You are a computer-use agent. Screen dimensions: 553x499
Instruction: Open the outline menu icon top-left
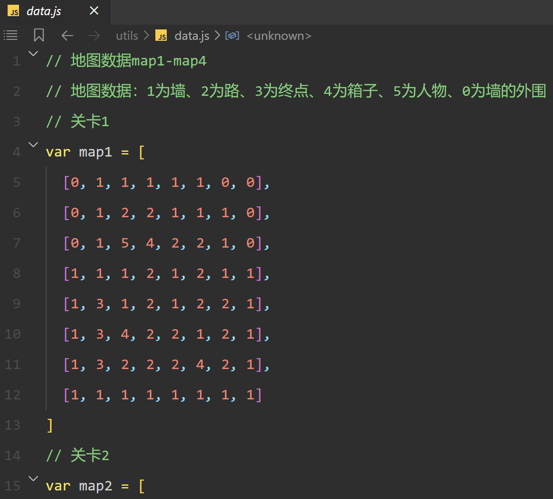point(10,35)
